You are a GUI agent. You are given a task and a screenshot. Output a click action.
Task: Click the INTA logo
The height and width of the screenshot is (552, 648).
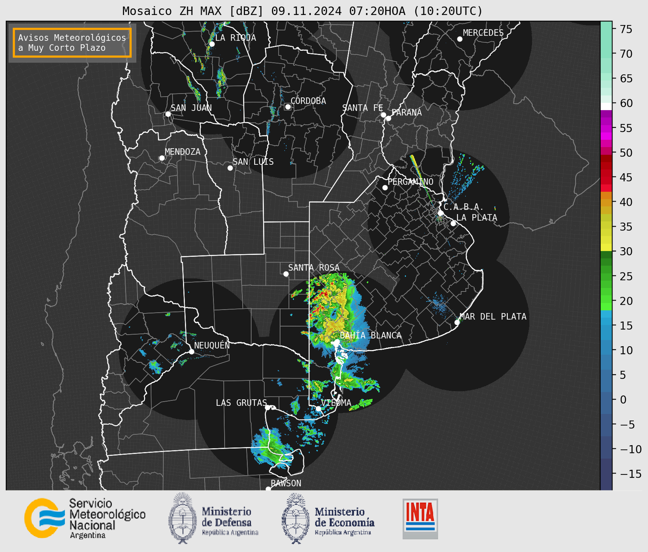420,519
